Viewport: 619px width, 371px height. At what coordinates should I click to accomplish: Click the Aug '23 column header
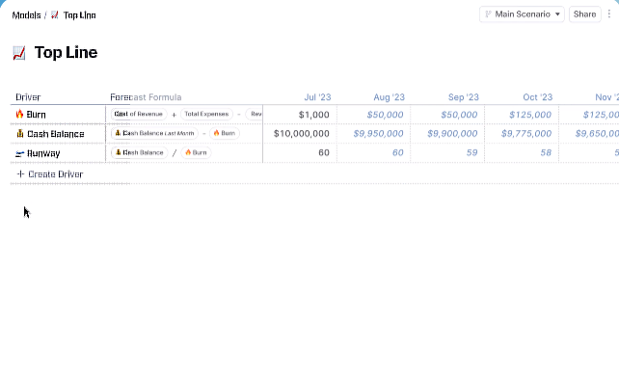[389, 97]
